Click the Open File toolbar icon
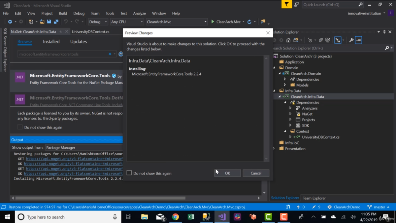 [x=42, y=22]
